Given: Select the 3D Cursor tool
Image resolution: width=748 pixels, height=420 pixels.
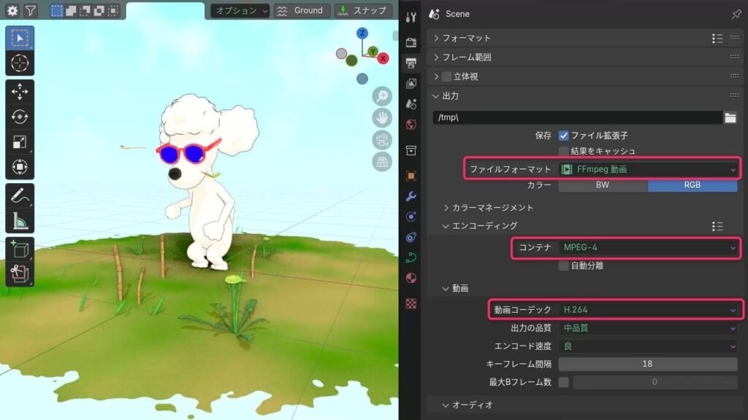Looking at the screenshot, I should pyautogui.click(x=20, y=63).
